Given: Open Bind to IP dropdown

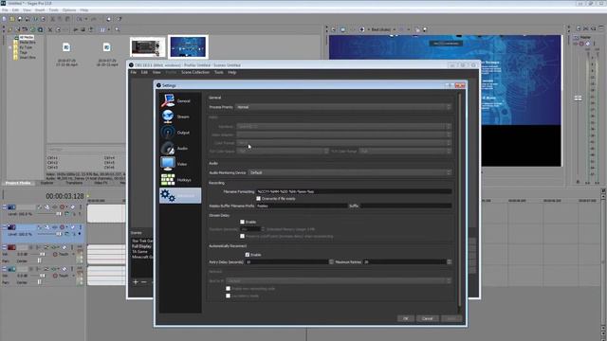Looking at the screenshot, I should (x=339, y=280).
